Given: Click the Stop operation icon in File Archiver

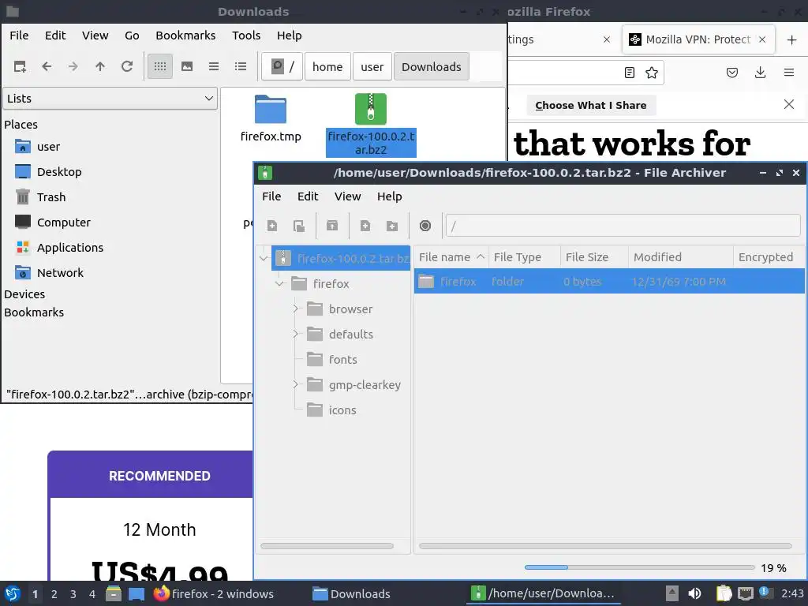Looking at the screenshot, I should pyautogui.click(x=425, y=226).
